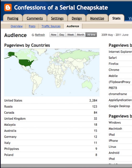Viewport: 132px width, 168px height.
Task: Select the All time range button
Action: [x=91, y=35]
